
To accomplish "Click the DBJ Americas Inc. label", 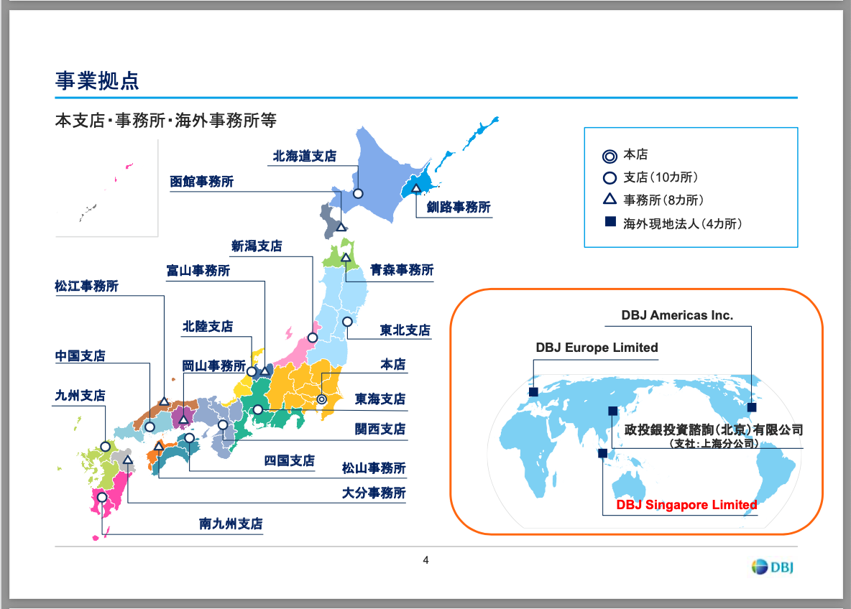I will click(x=677, y=315).
